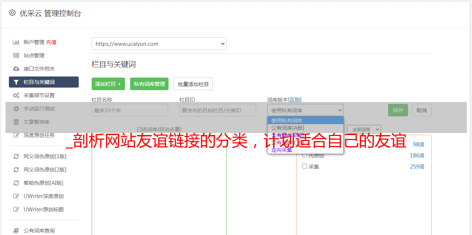This screenshot has width=472, height=235.
Task: Choose 定向采集 option
Action: tap(305, 150)
